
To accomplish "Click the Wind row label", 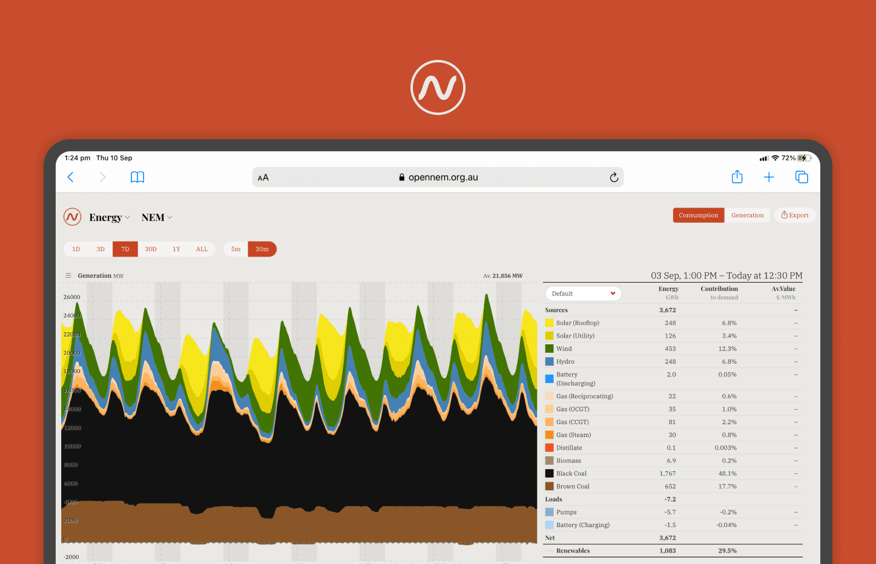I will 564,349.
